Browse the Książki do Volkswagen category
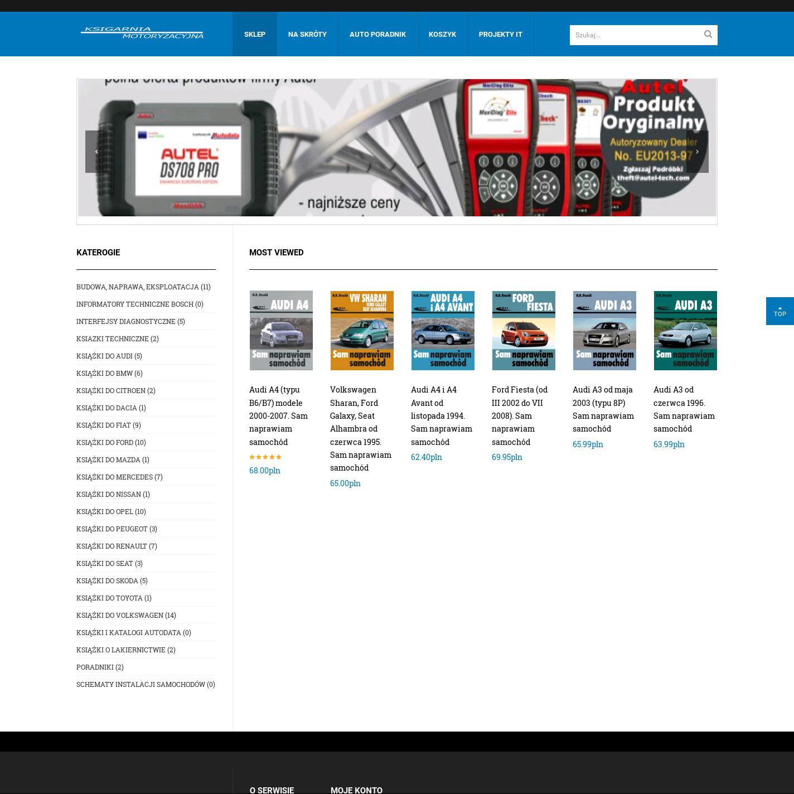Viewport: 794px width, 794px height. (125, 616)
